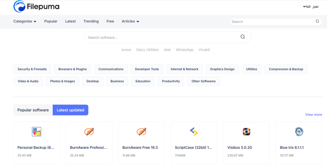Open the Internet & Network category
The height and width of the screenshot is (168, 327).
tap(184, 69)
